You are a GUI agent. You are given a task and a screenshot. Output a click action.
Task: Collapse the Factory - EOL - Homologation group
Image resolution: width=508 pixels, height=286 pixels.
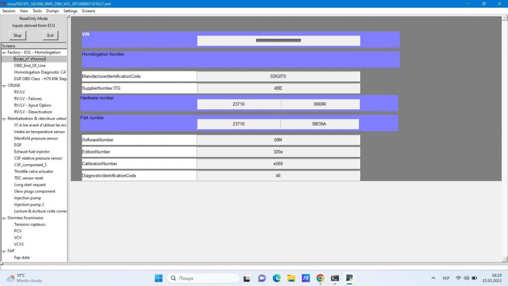[x=4, y=52]
